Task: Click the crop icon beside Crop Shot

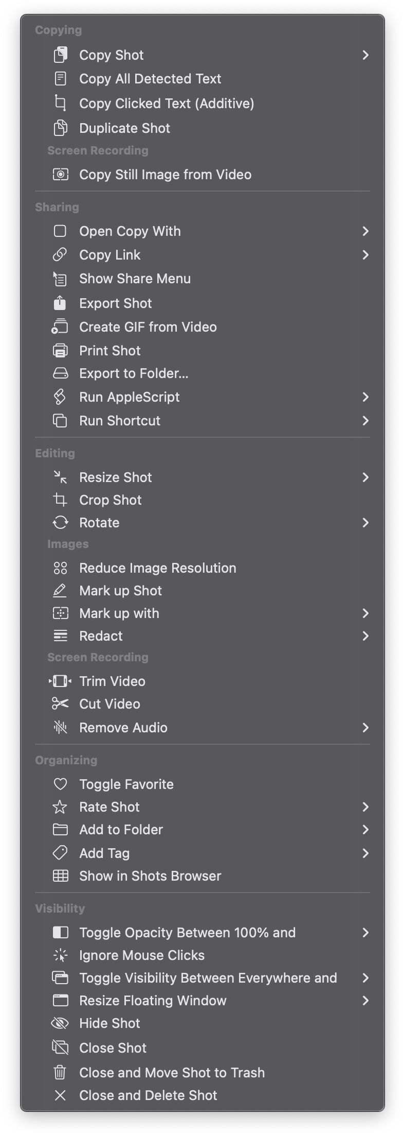Action: pyautogui.click(x=60, y=500)
